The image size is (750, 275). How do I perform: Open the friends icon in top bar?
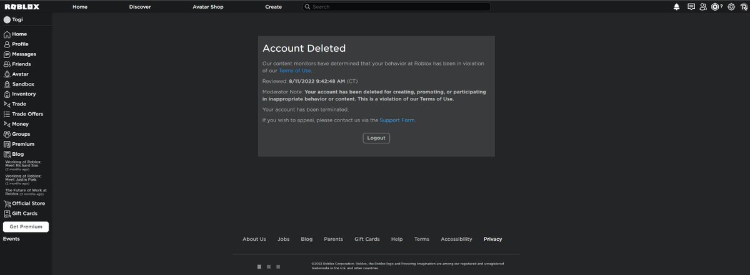click(x=703, y=7)
